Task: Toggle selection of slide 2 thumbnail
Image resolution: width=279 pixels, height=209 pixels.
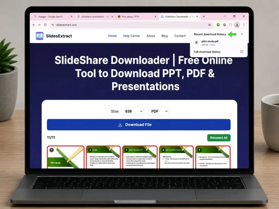Action: [103, 157]
